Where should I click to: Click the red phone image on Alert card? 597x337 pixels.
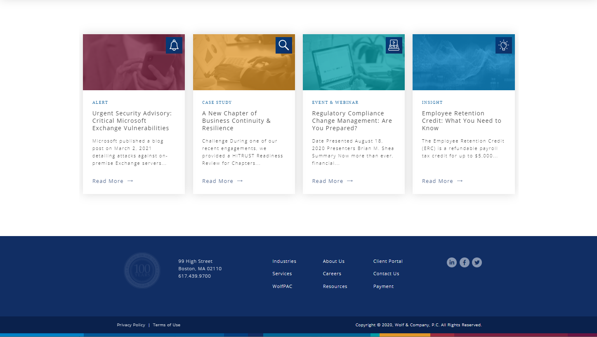point(134,62)
